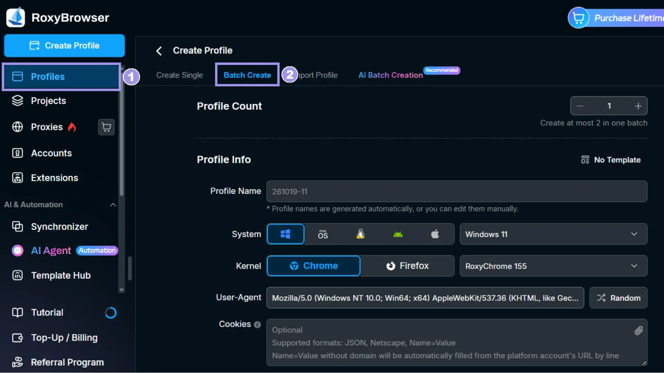The width and height of the screenshot is (664, 373).
Task: Open Top-Up / Billing page
Action: click(x=64, y=337)
